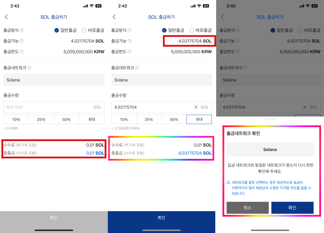The width and height of the screenshot is (324, 233).
Task: Open 출금방식 help icon on middle screen
Action: coord(129,30)
